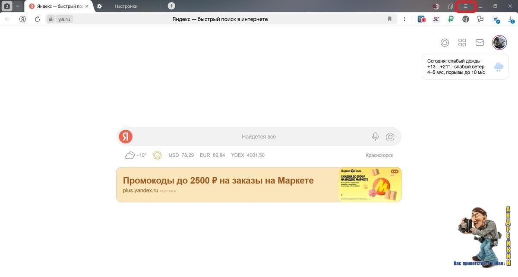Image resolution: width=518 pixels, height=277 pixels.
Task: Click the yellow sun face icon
Action: (x=157, y=155)
